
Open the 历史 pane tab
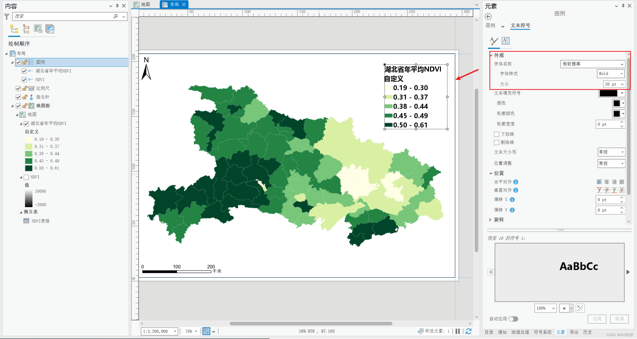tap(588, 332)
